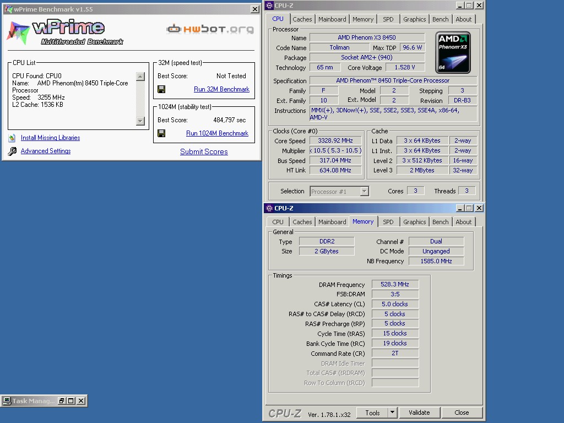Open the Submit Scores link

pos(204,152)
